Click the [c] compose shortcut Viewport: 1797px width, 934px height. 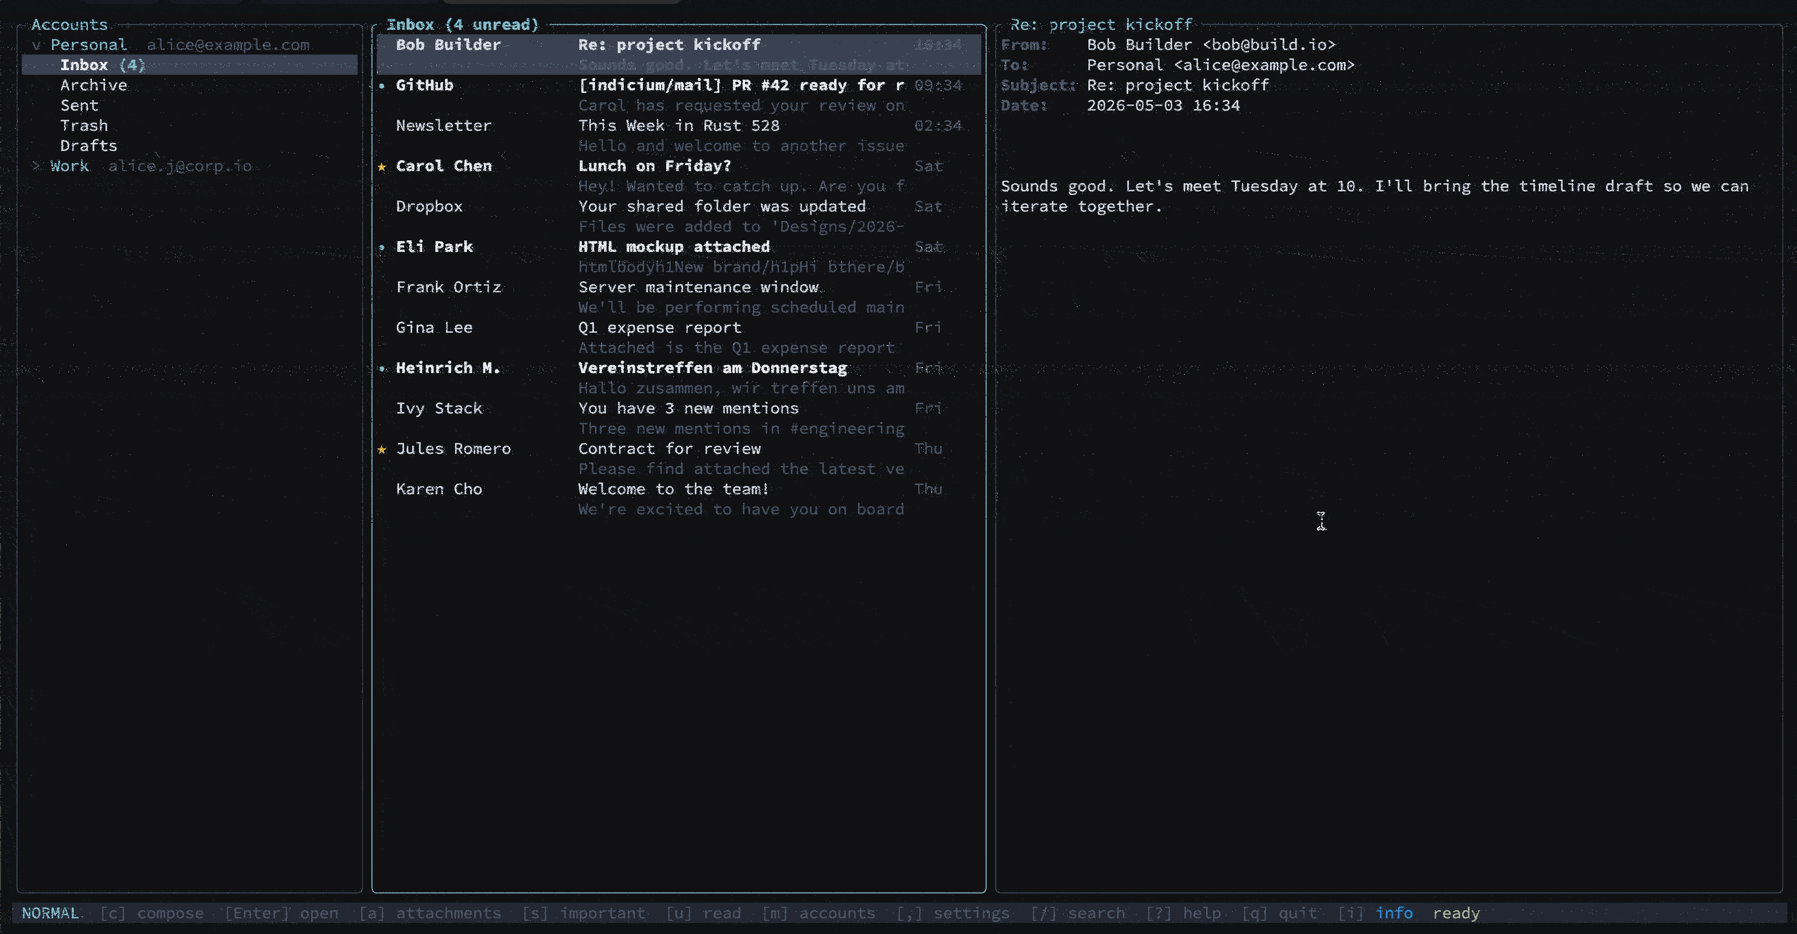[x=152, y=913]
